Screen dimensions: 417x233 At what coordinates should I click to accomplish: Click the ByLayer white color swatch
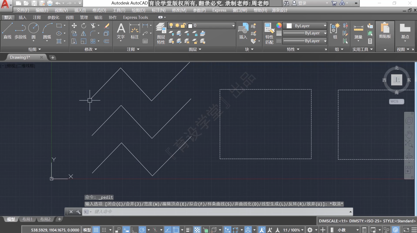tap(289, 26)
